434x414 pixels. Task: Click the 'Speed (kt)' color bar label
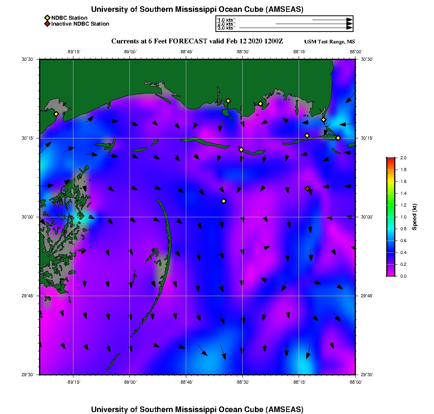tap(415, 217)
